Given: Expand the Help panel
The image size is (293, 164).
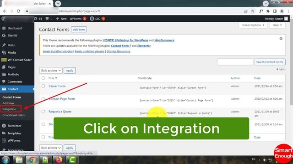Looking at the screenshot, I should coord(277,25).
